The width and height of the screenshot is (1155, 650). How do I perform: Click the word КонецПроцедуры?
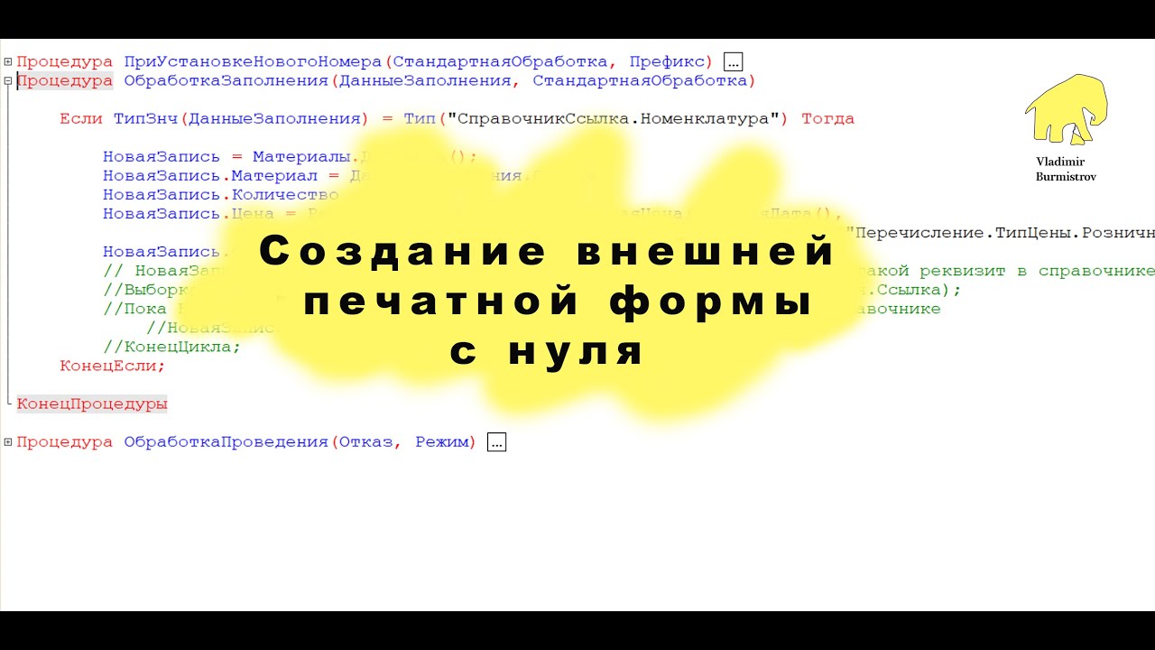[92, 404]
